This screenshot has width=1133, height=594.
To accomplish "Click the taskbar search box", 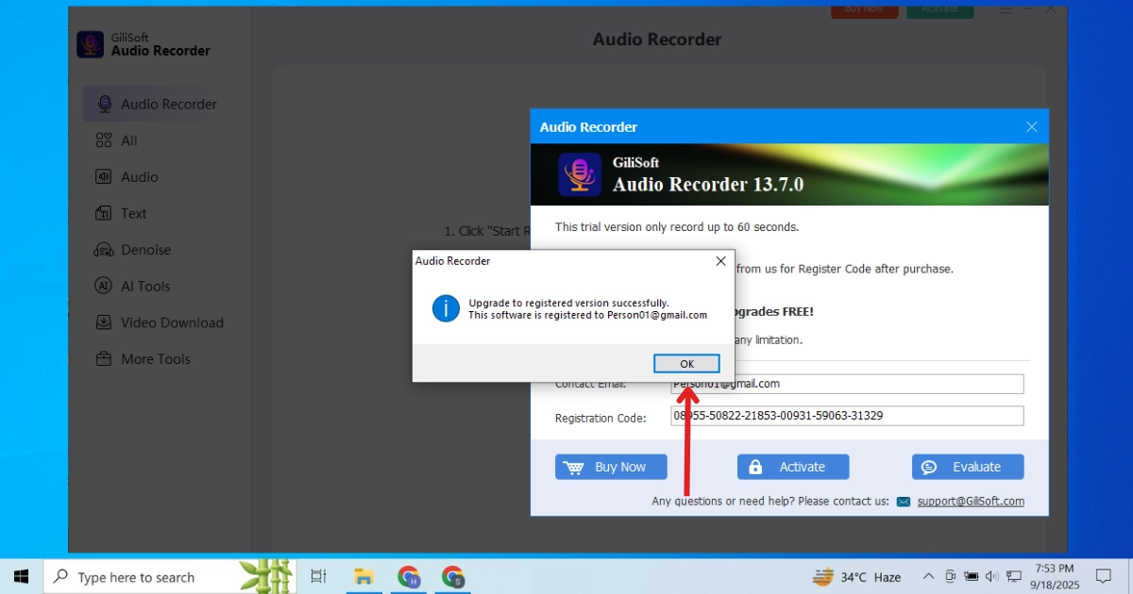I will [x=170, y=576].
